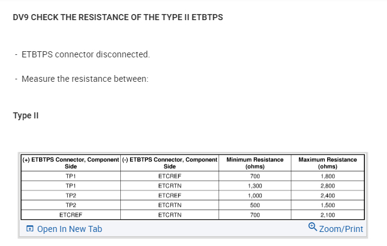This screenshot has width=387, height=246.
Task: Select the 1,300 minimum resistance cell
Action: [x=255, y=186]
